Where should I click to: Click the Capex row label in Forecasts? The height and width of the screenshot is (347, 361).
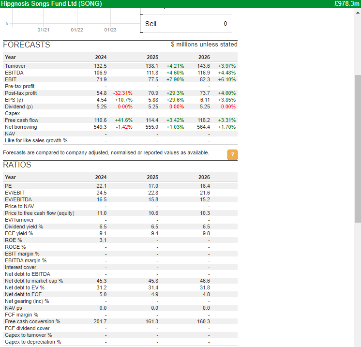[x=13, y=114]
